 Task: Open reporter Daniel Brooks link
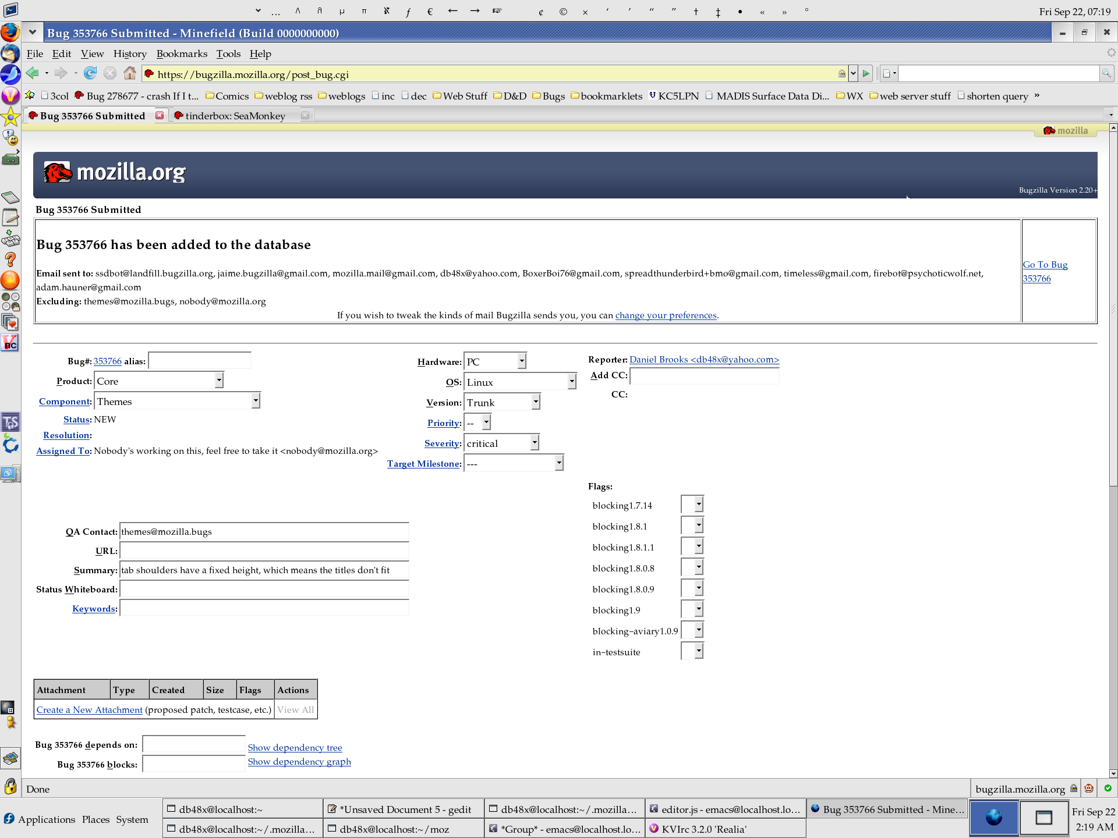coord(704,359)
